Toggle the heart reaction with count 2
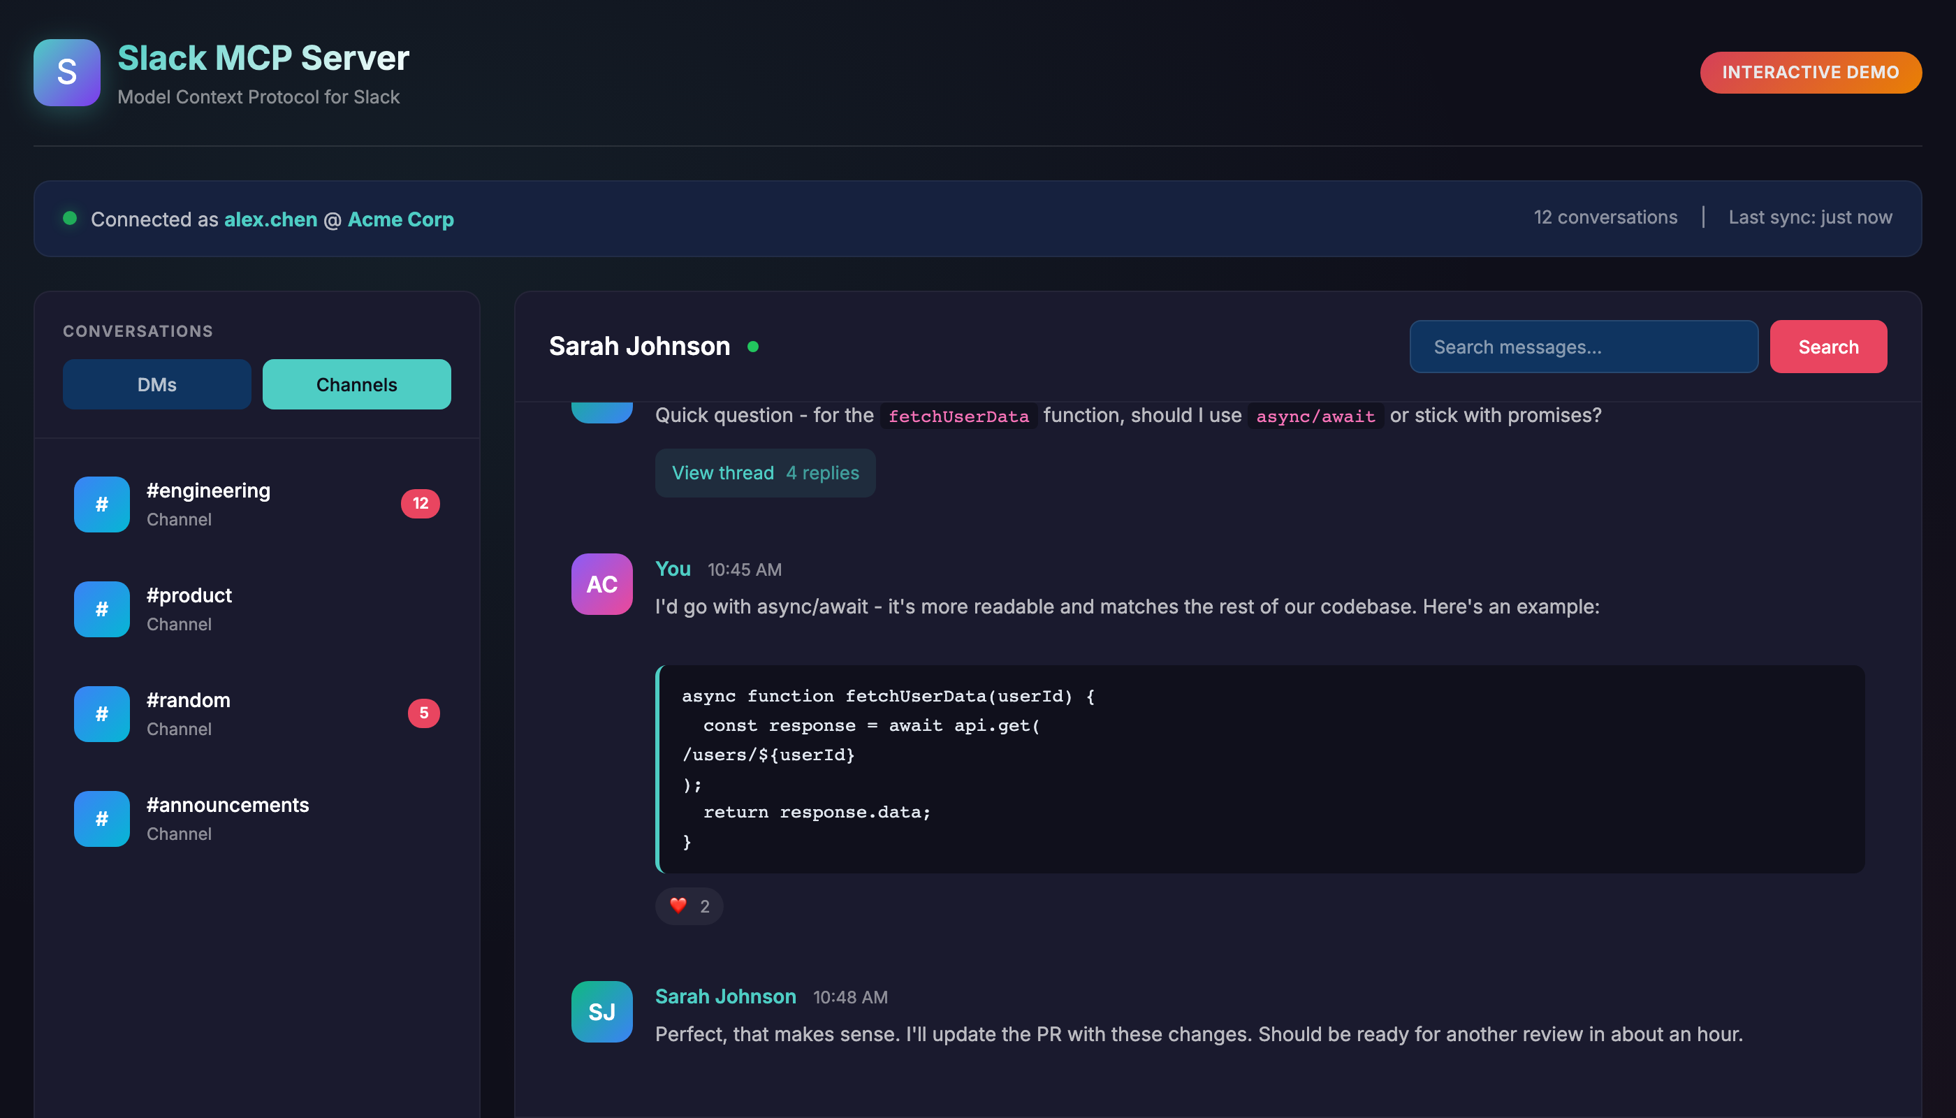The height and width of the screenshot is (1118, 1956). (x=689, y=906)
